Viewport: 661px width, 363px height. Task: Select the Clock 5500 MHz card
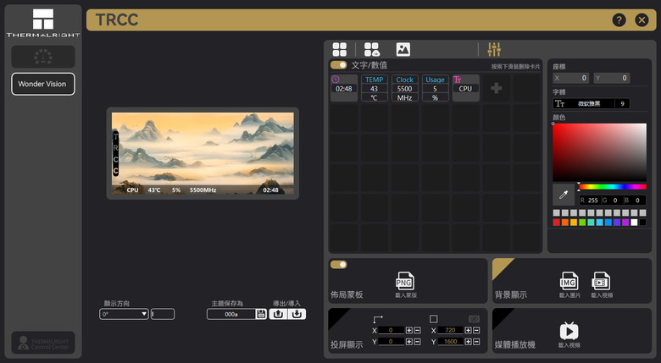pyautogui.click(x=405, y=88)
